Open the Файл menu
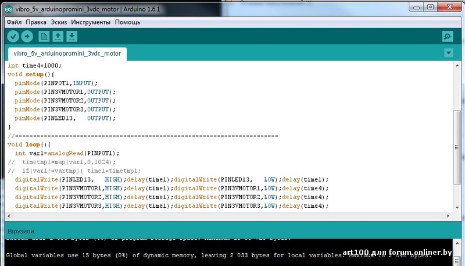465x266 pixels. 14,22
